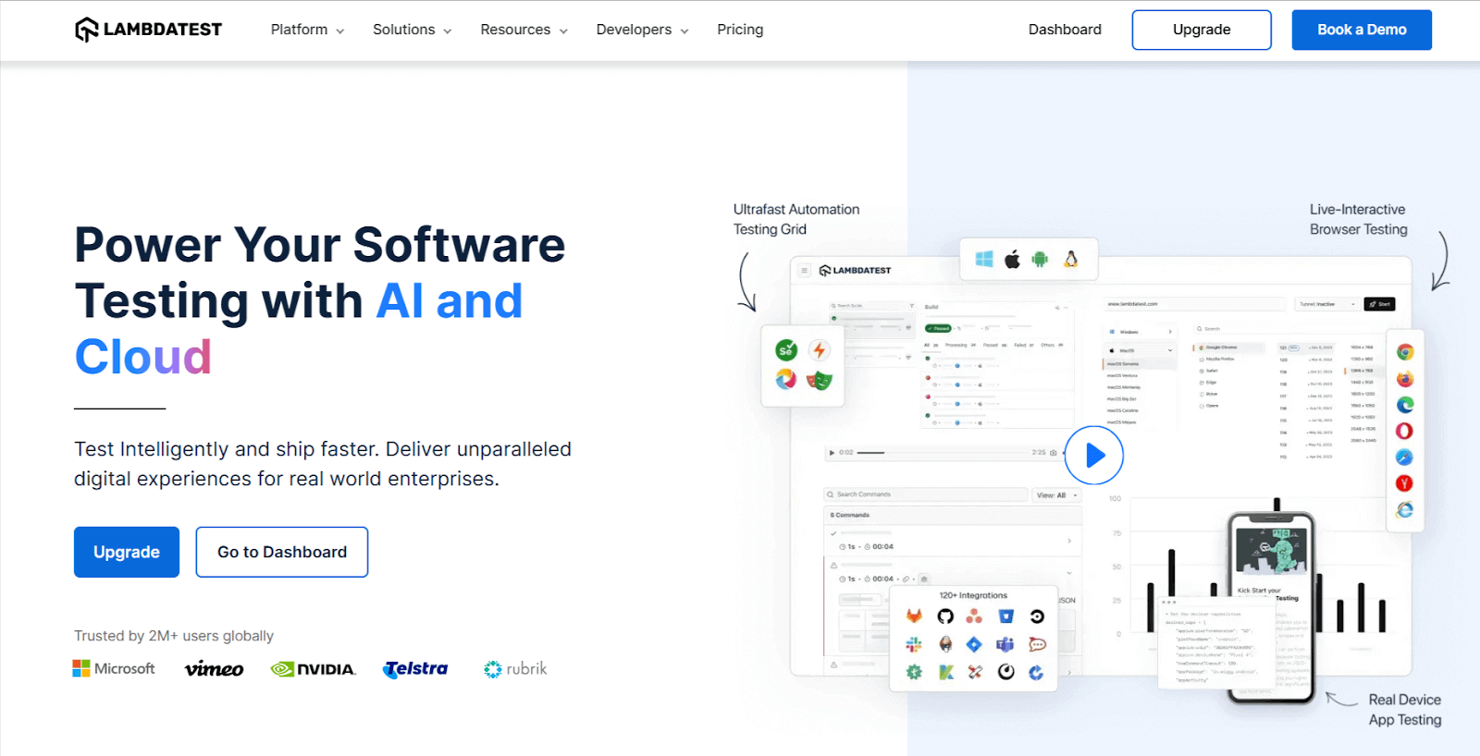Click the Linux penguin icon
This screenshot has width=1480, height=756.
(1070, 260)
